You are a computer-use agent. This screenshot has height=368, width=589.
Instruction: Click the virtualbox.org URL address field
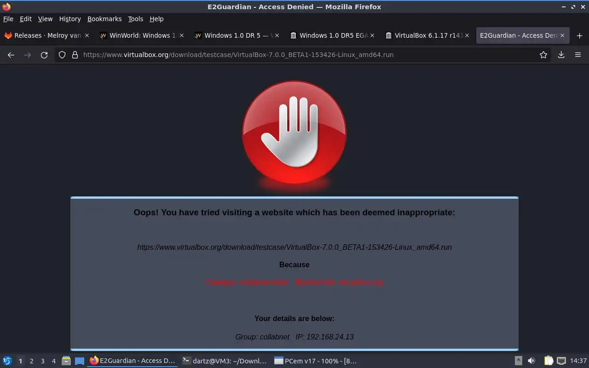pos(304,55)
